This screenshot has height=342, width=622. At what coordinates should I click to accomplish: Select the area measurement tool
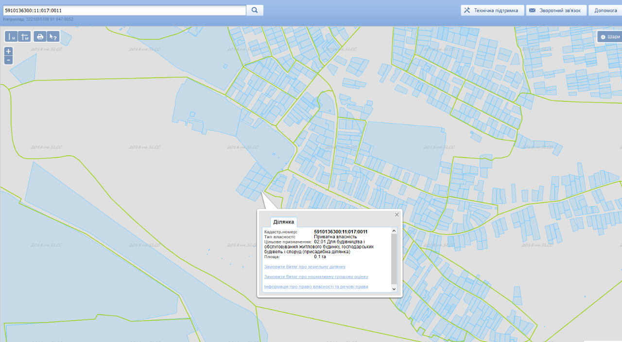[24, 37]
